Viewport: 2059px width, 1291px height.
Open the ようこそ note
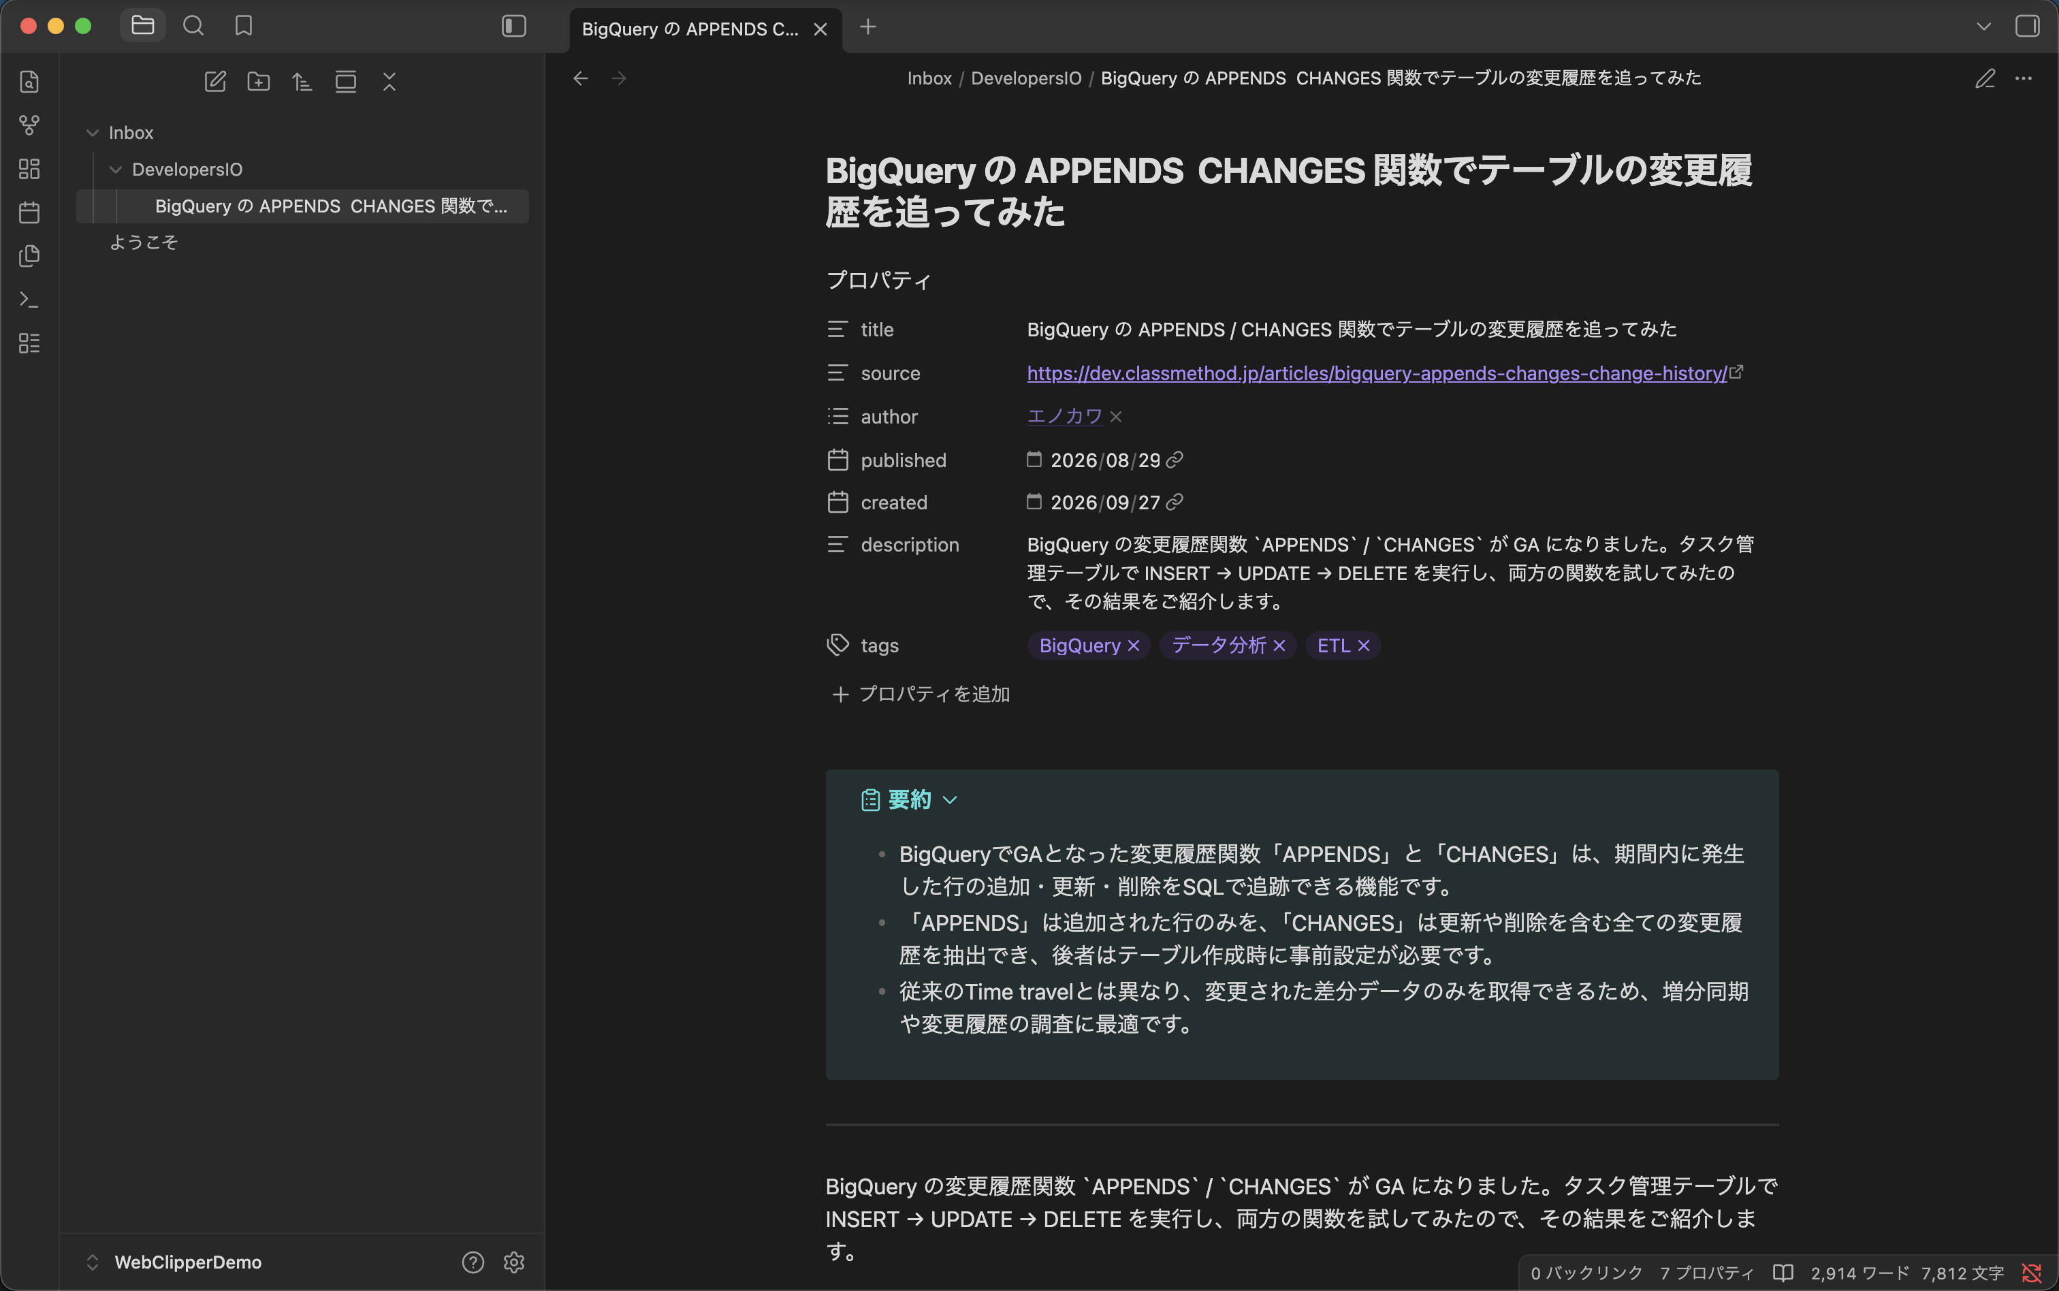(144, 242)
